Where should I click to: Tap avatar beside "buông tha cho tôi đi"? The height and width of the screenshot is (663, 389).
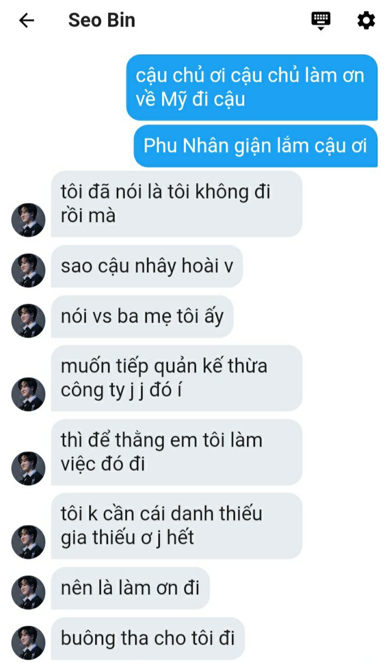(x=28, y=642)
